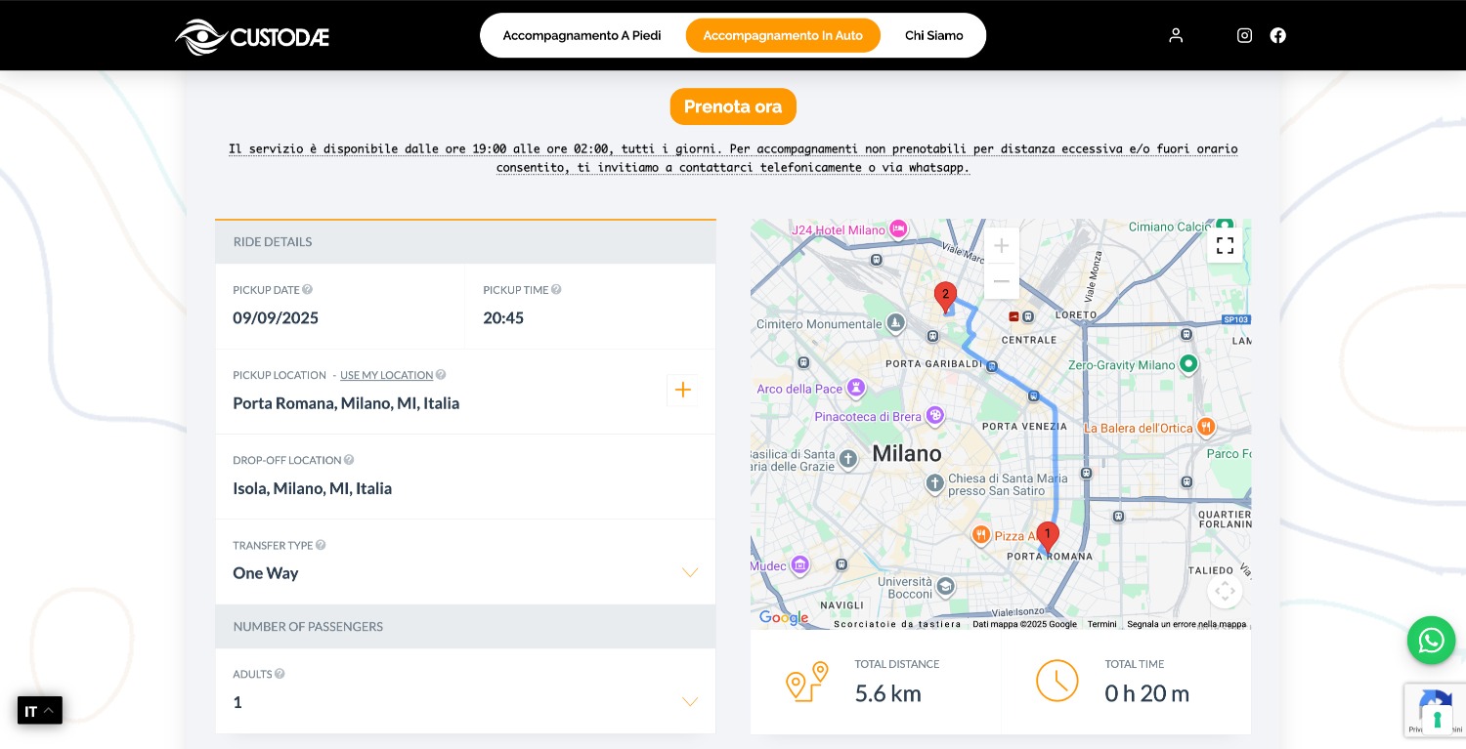Click the Segnala un errore nella mappa link
This screenshot has height=749, width=1466.
1186,624
